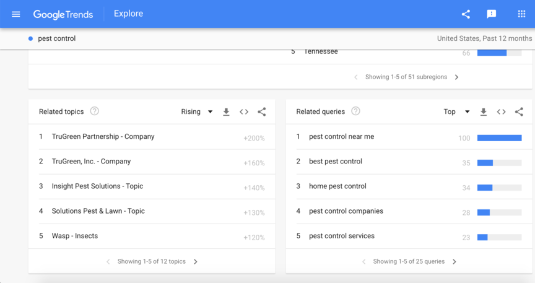
Task: Open Related queries Top dropdown
Action: click(x=456, y=111)
